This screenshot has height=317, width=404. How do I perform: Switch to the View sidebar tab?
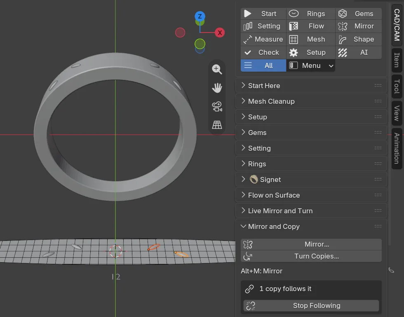[397, 113]
